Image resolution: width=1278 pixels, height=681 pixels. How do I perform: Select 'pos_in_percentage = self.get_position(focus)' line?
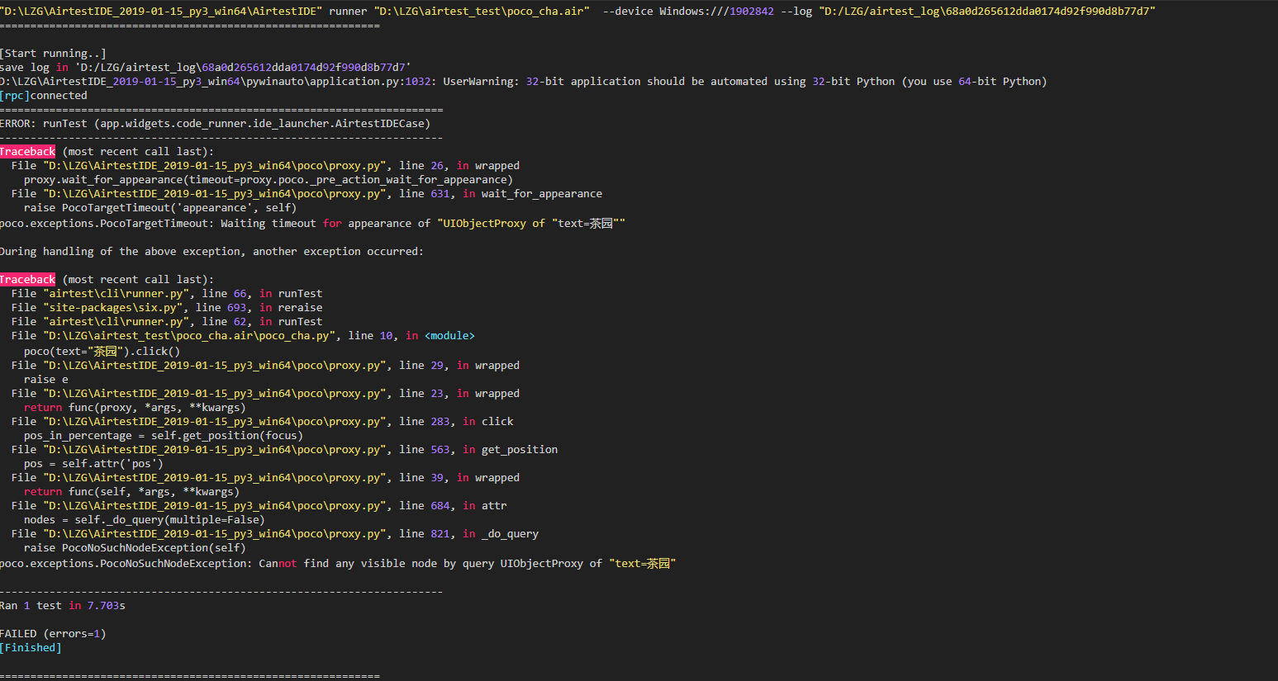pos(164,436)
